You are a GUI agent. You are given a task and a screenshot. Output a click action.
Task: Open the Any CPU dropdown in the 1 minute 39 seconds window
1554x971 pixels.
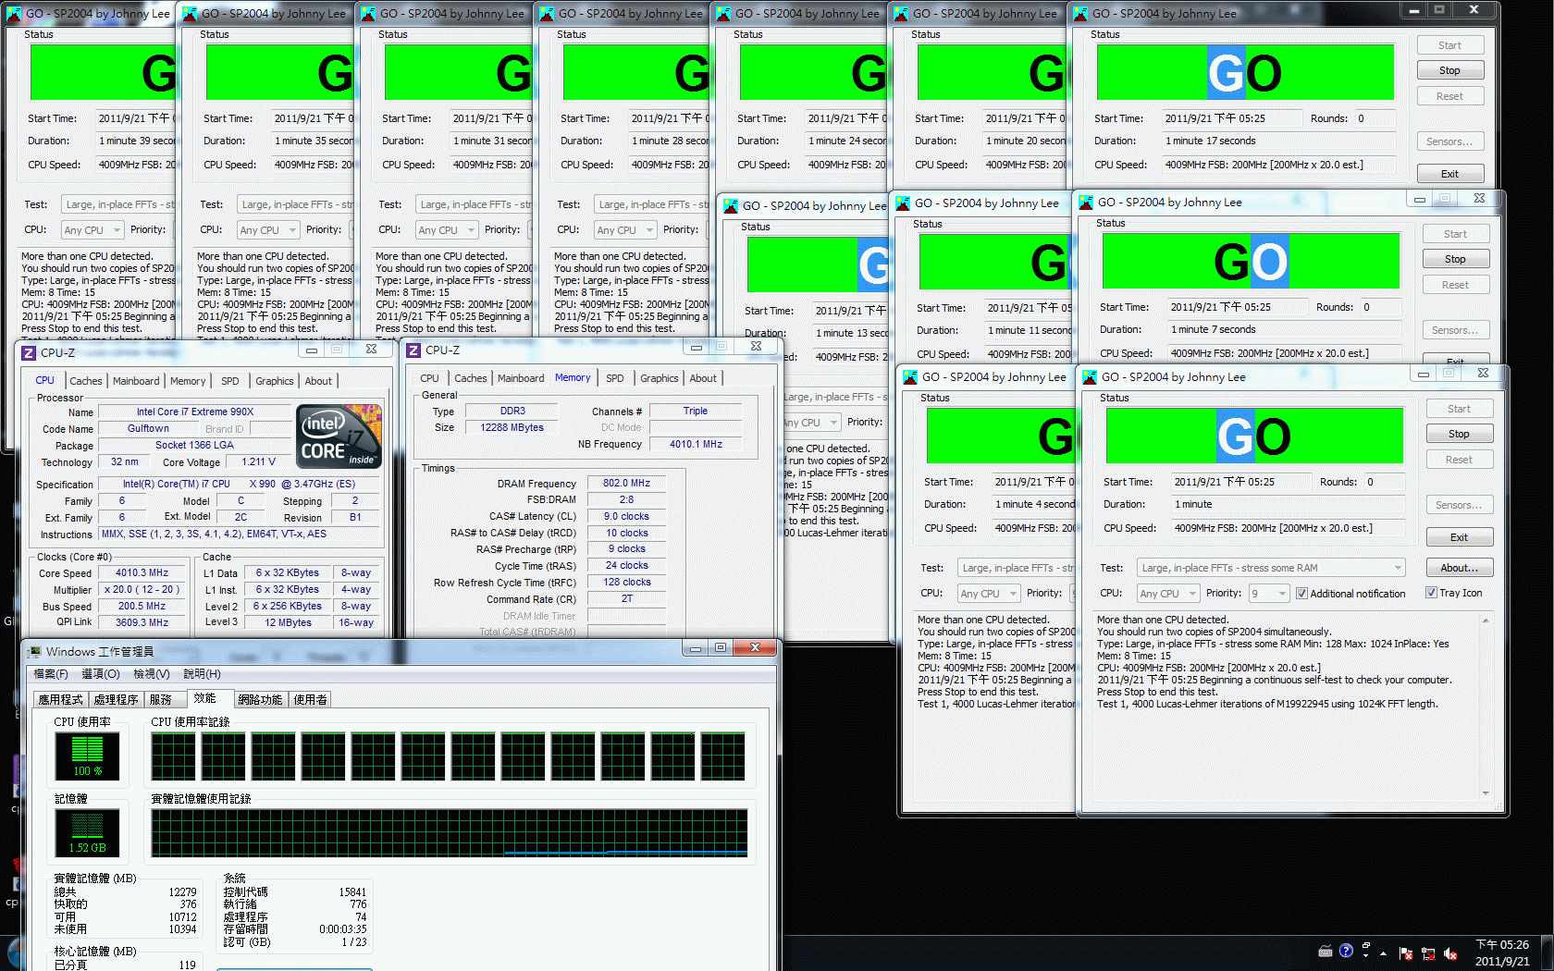click(92, 230)
